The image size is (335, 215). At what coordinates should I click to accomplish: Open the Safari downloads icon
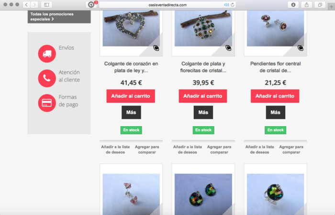(293, 5)
